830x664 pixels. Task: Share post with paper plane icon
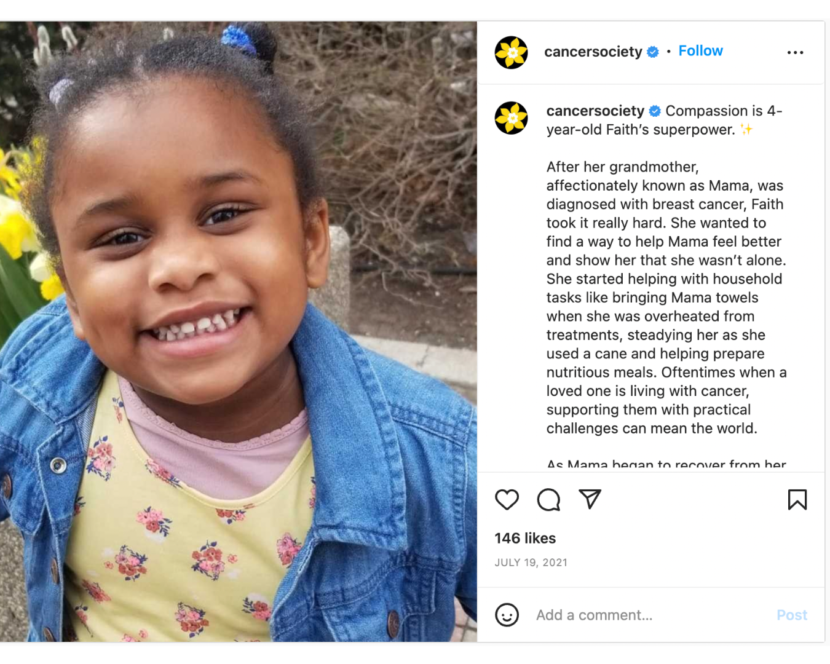pos(590,499)
